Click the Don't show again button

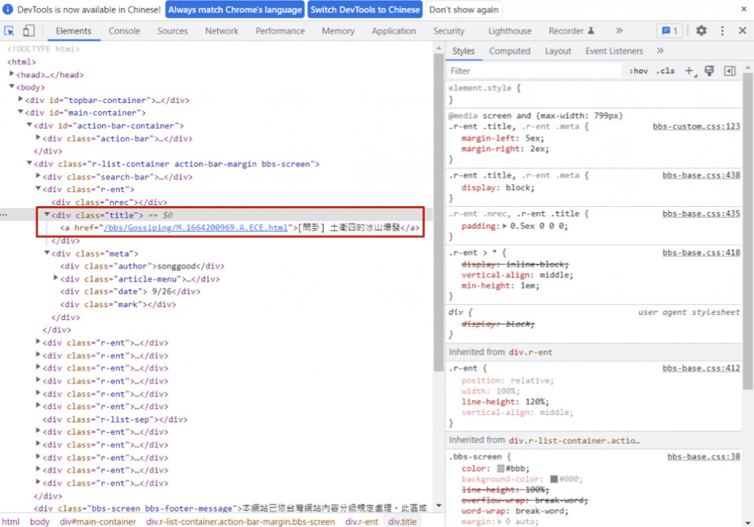pos(464,10)
